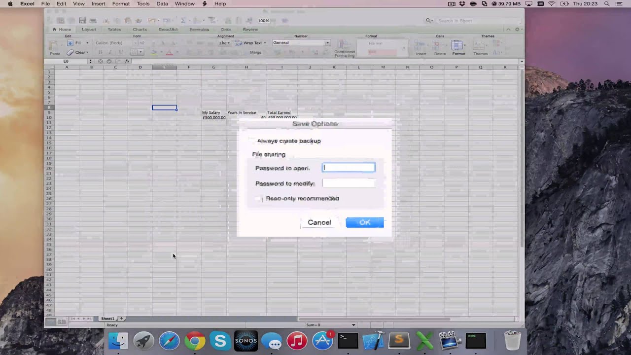Open Terminal from the Dock
This screenshot has width=631, height=355.
348,341
